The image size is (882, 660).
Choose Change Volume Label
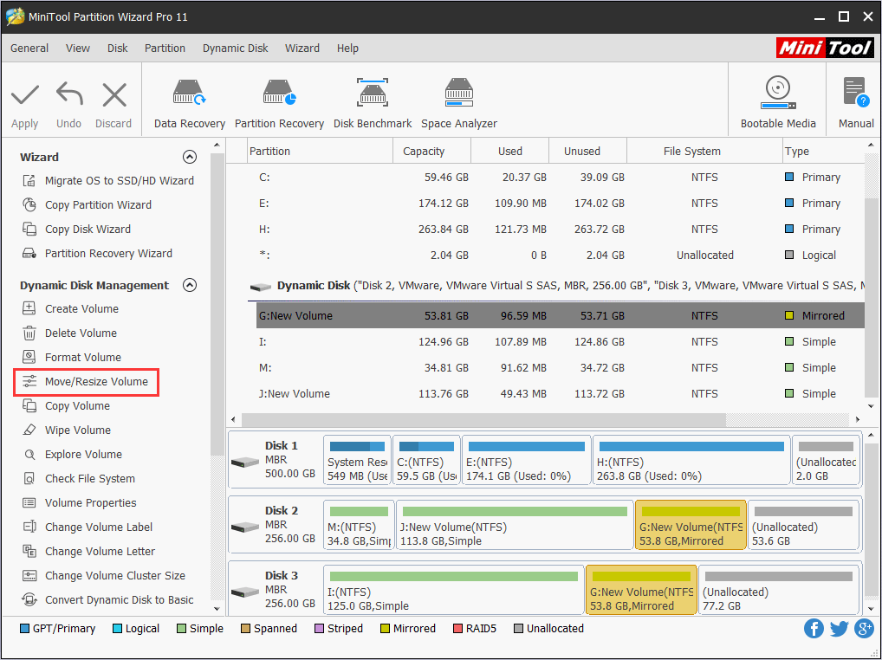(88, 527)
